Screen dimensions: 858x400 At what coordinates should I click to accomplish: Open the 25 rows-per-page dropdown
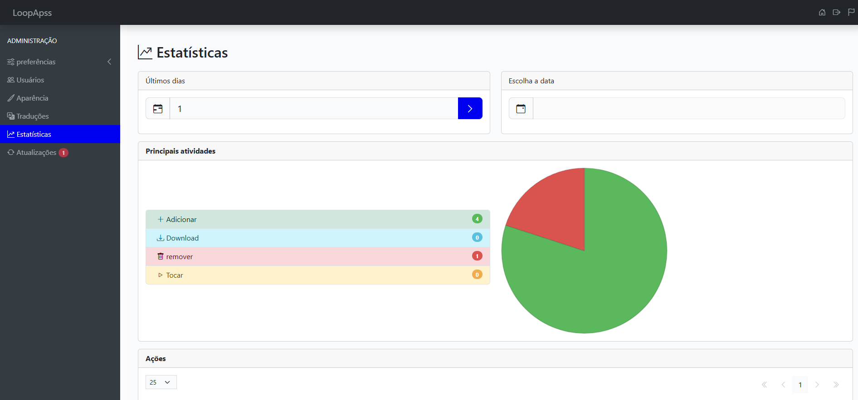[x=161, y=382]
